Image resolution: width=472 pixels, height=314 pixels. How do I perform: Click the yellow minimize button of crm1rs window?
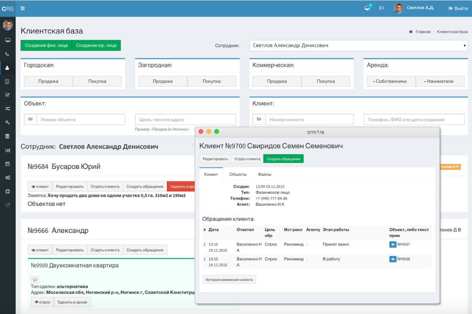209,131
